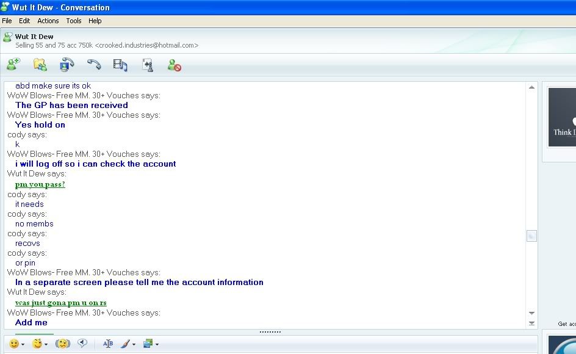Click the Wut It Dew contact name header

tap(34, 37)
